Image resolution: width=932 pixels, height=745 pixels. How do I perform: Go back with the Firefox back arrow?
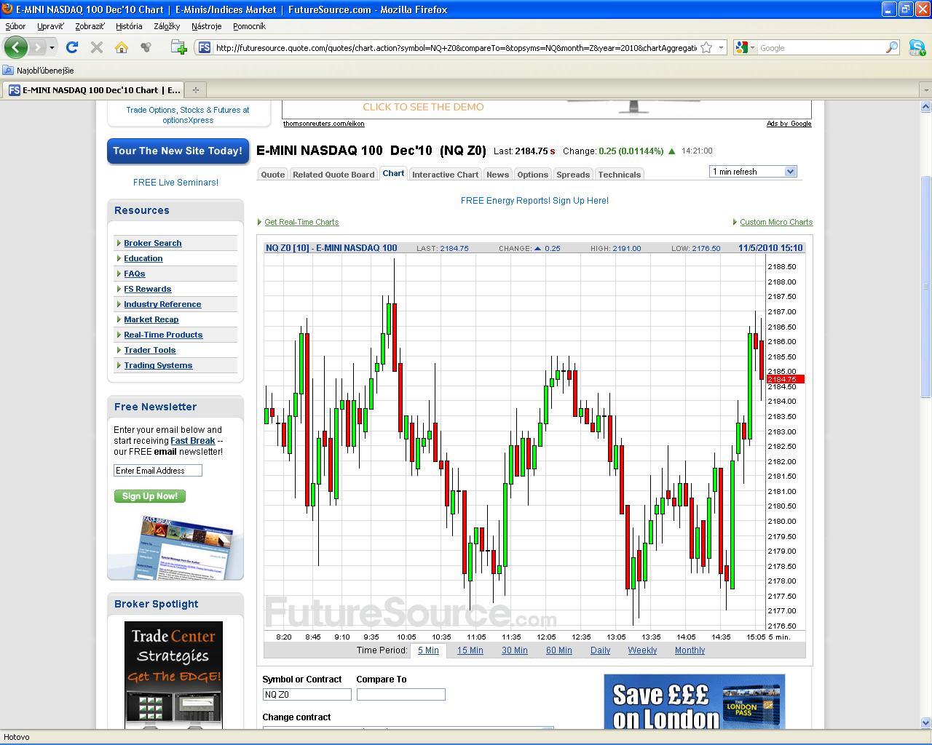pos(16,48)
